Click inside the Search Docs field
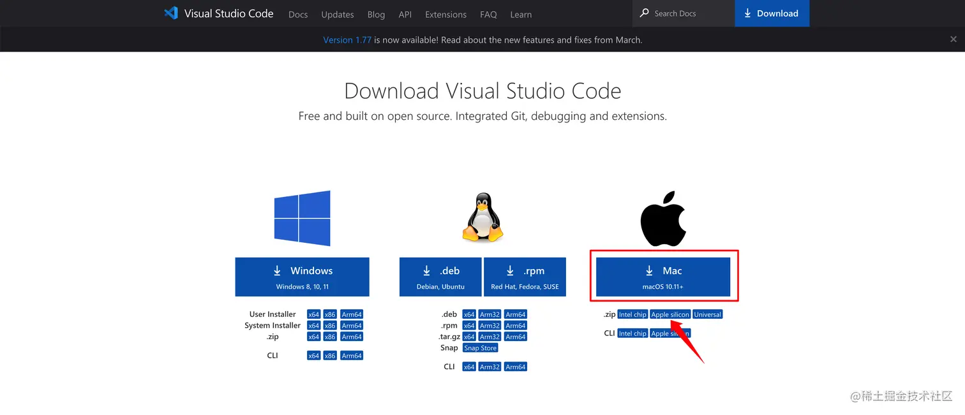The height and width of the screenshot is (415, 965). [x=683, y=13]
